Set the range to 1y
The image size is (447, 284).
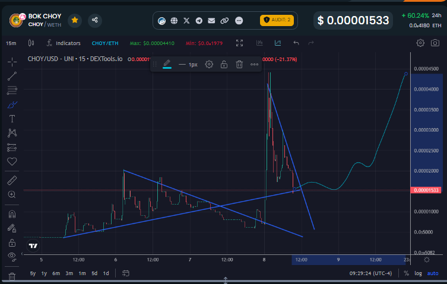[44, 273]
